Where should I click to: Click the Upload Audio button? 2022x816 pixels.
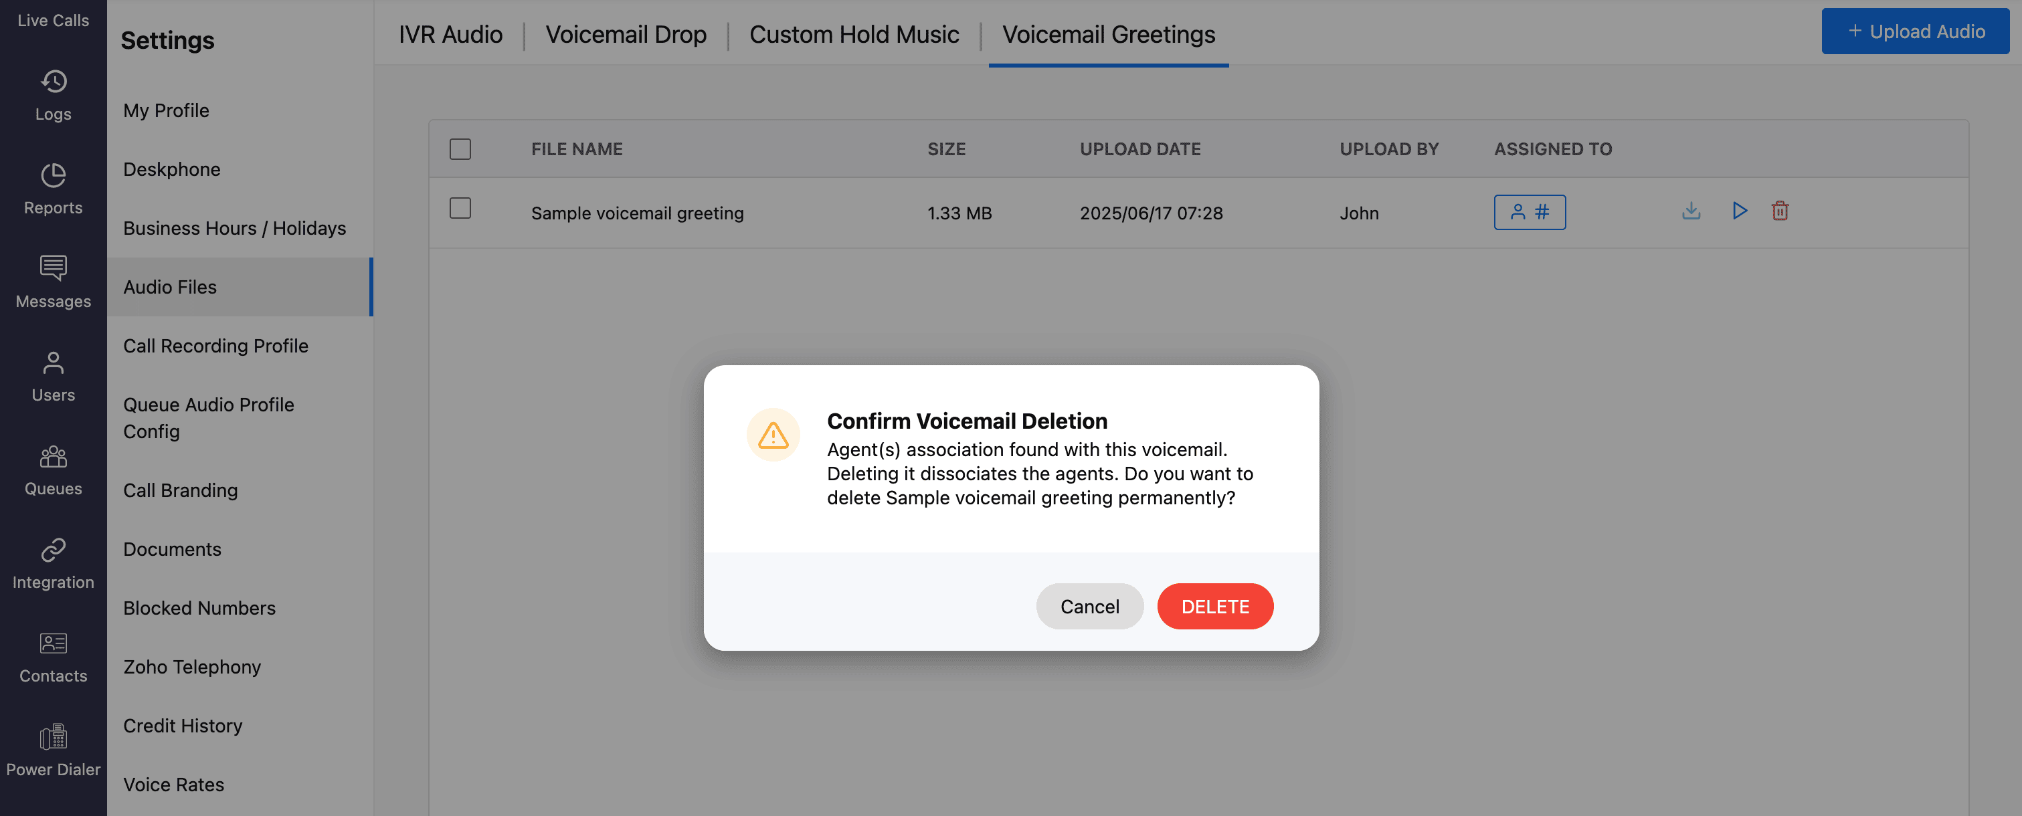tap(1914, 31)
